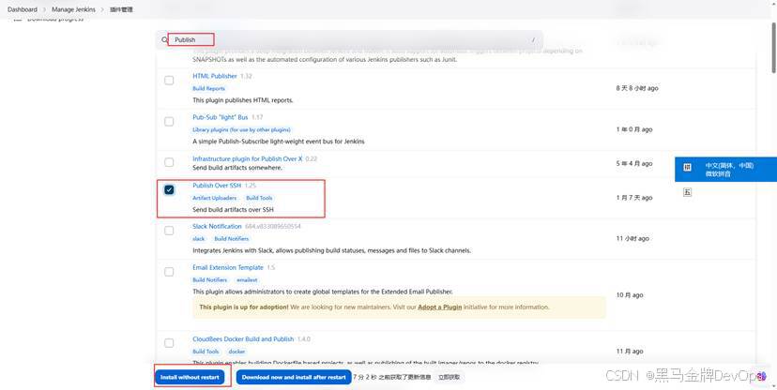This screenshot has width=777, height=390.
Task: Click "This plugin publishes HTML reports." text
Action: pyautogui.click(x=243, y=100)
